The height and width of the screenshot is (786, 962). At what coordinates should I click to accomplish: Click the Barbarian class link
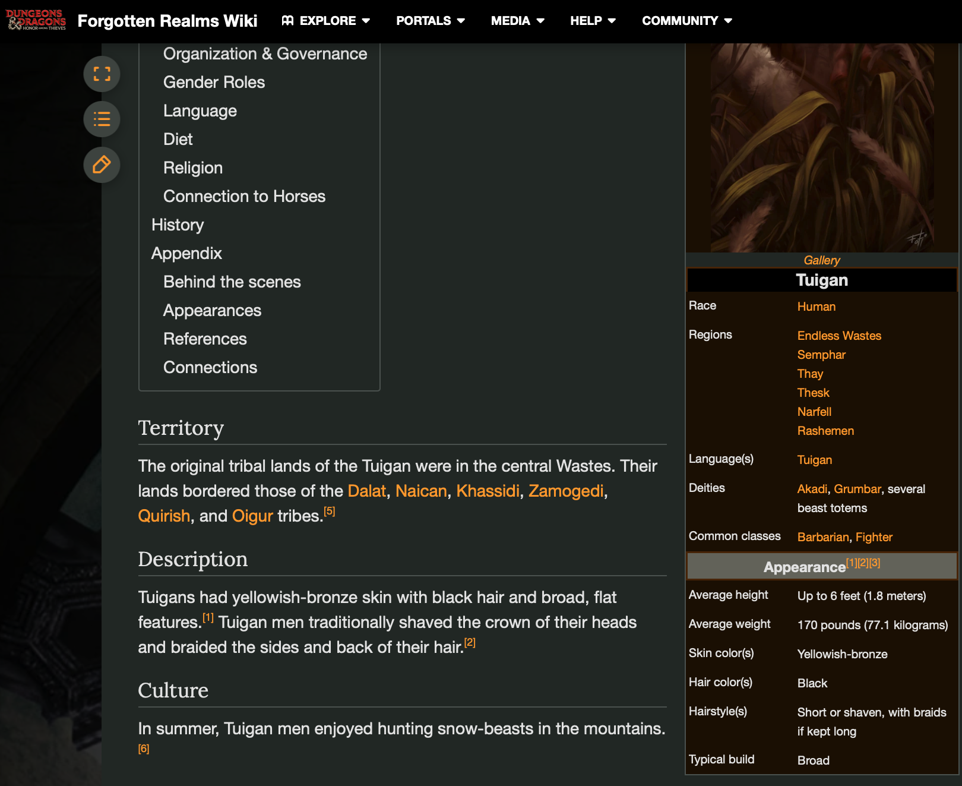pyautogui.click(x=822, y=537)
